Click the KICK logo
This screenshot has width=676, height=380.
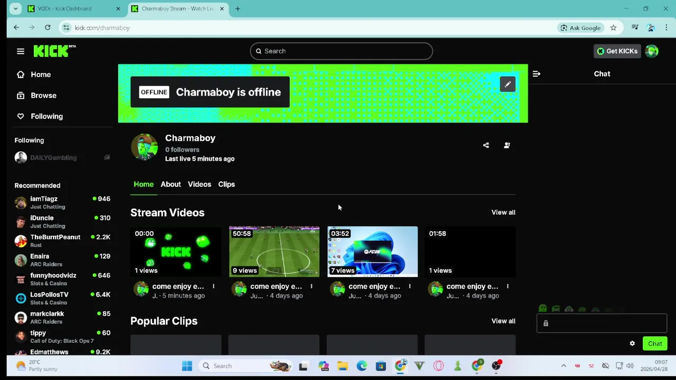[54, 51]
